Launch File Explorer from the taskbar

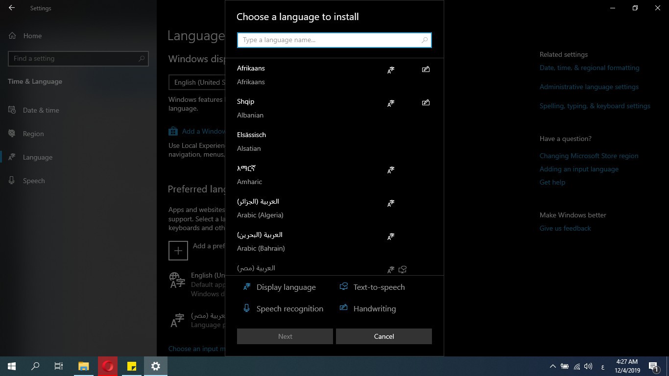(84, 366)
